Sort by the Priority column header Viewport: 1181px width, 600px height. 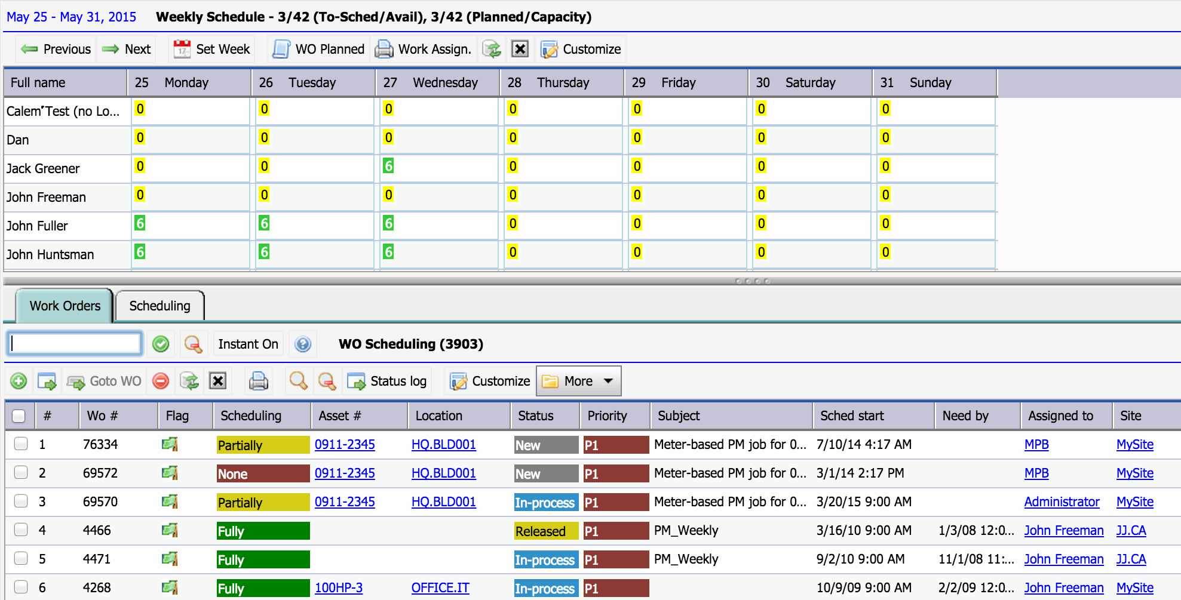pos(615,416)
